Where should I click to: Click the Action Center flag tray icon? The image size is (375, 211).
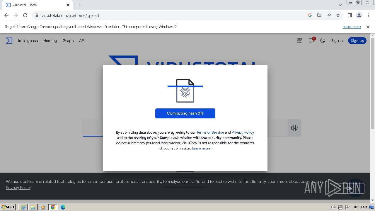click(x=347, y=207)
